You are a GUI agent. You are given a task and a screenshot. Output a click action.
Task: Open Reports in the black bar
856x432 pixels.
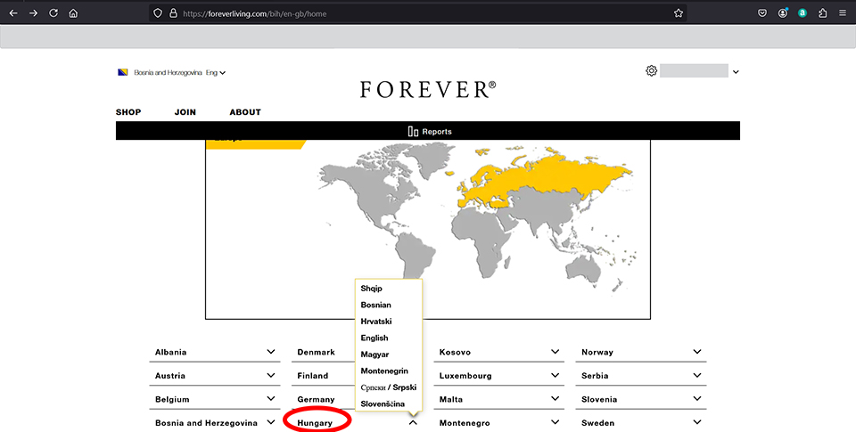430,132
